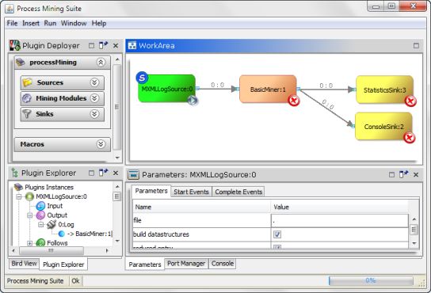Click the Output port icon in tree
Viewport: 431px width, 293px height.
coord(40,215)
